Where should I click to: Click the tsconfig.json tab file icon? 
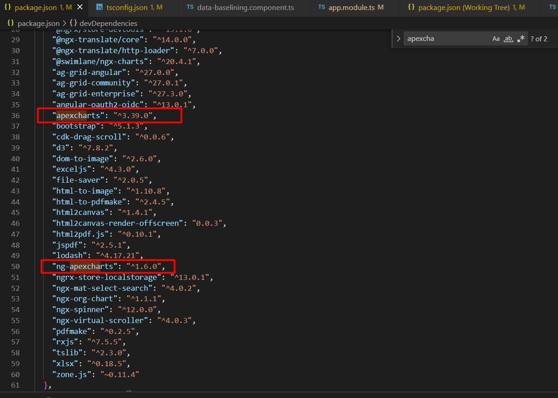tap(99, 7)
